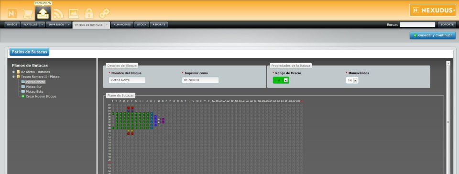Screen dimensions: 459x174
Task: Open the Platillas menu dropdown arrow
Action: click(x=42, y=24)
